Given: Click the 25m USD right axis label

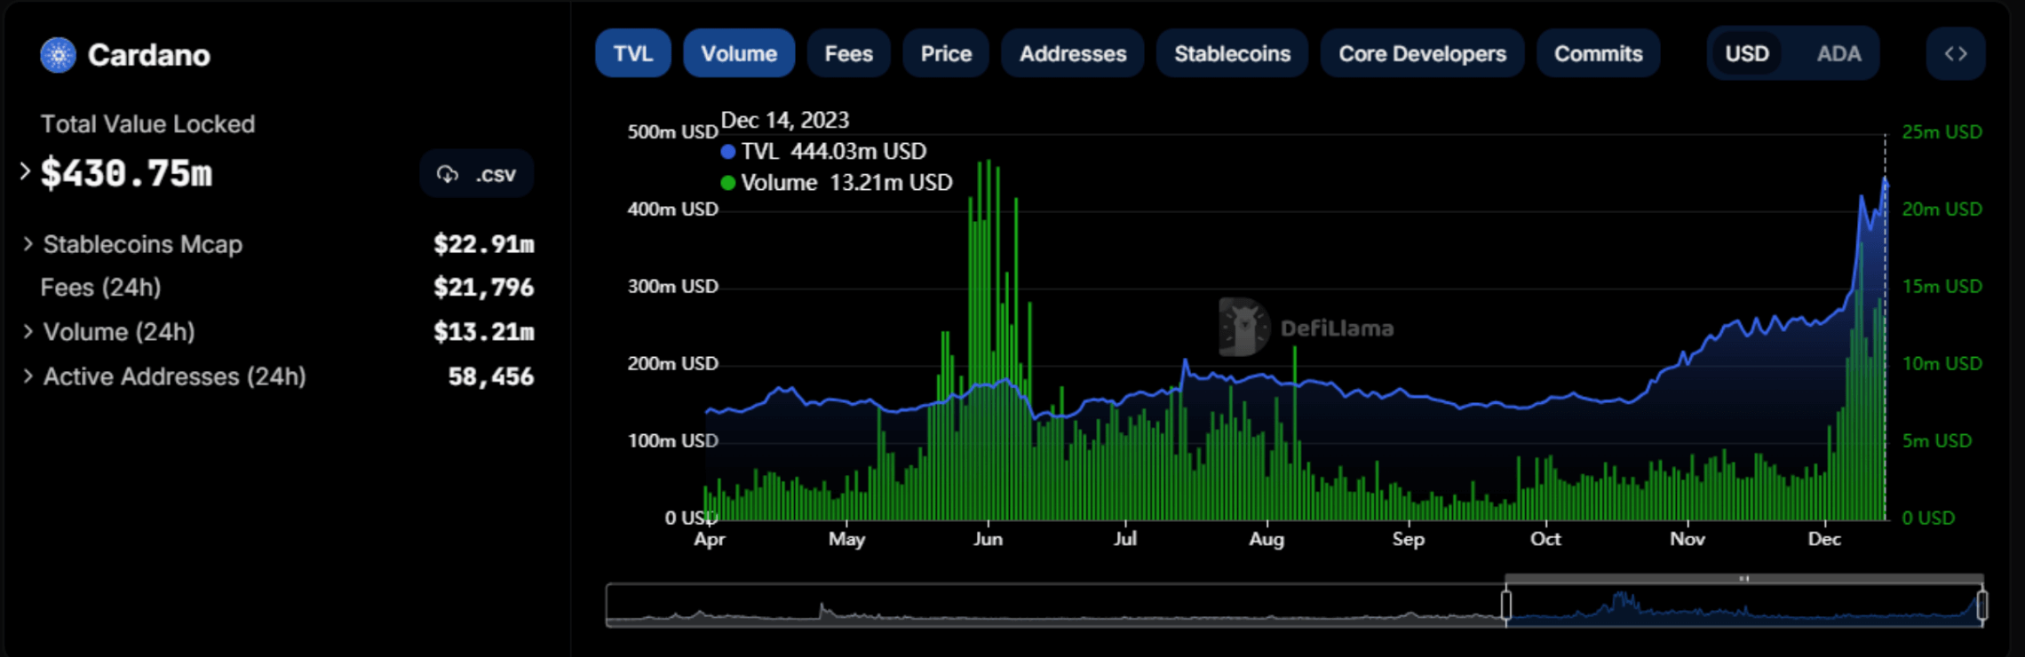Looking at the screenshot, I should click(x=1942, y=131).
